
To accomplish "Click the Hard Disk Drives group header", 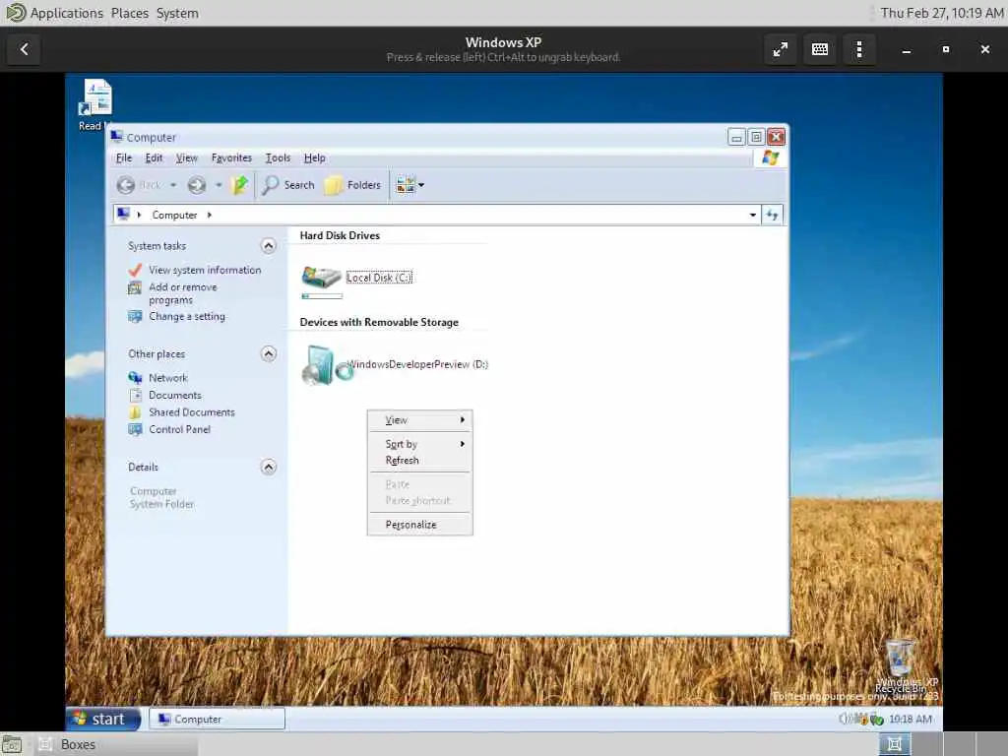I will [x=340, y=235].
